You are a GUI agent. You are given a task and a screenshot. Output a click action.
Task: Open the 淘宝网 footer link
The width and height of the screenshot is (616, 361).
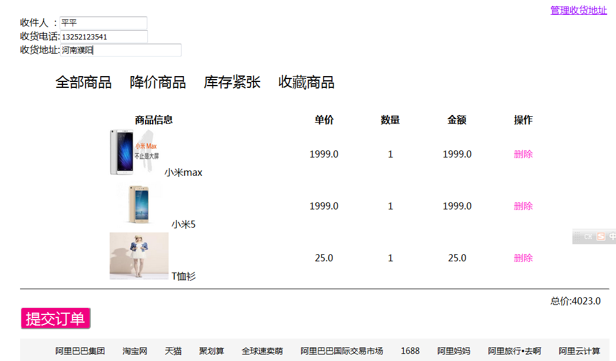pos(134,351)
